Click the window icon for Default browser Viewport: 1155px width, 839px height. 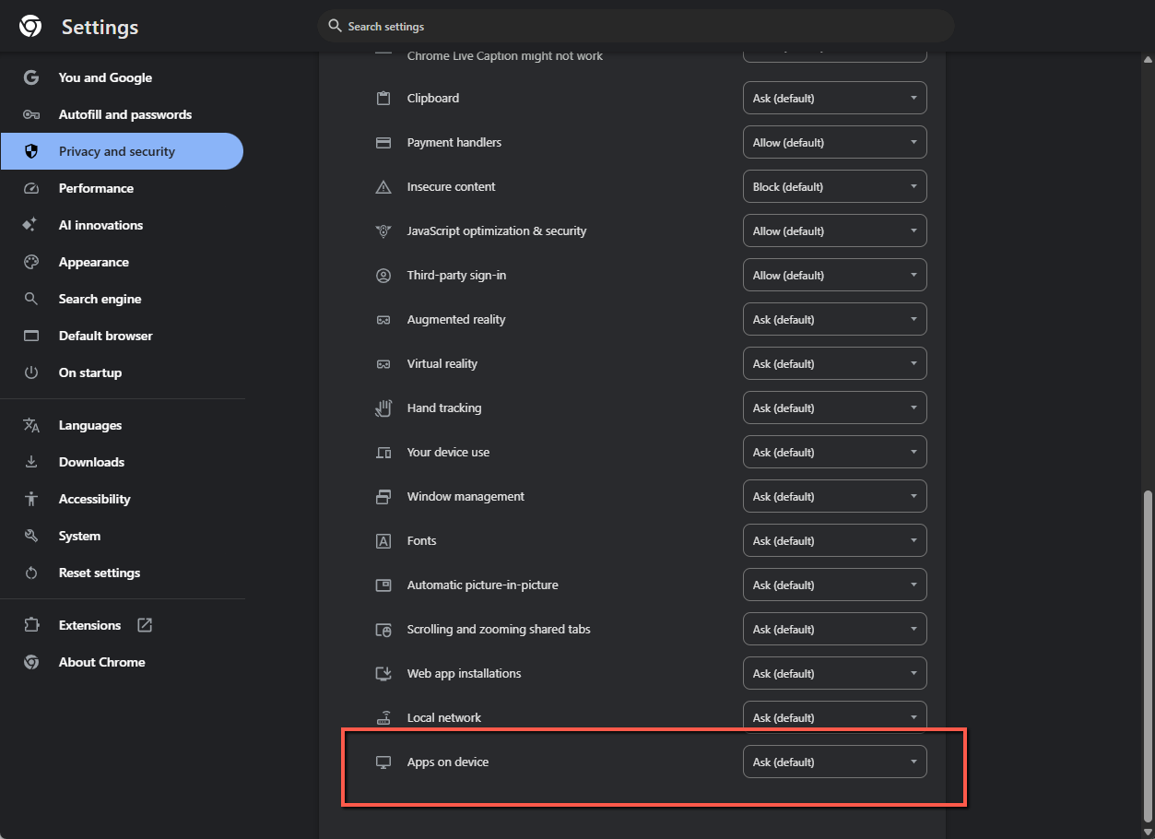(31, 336)
